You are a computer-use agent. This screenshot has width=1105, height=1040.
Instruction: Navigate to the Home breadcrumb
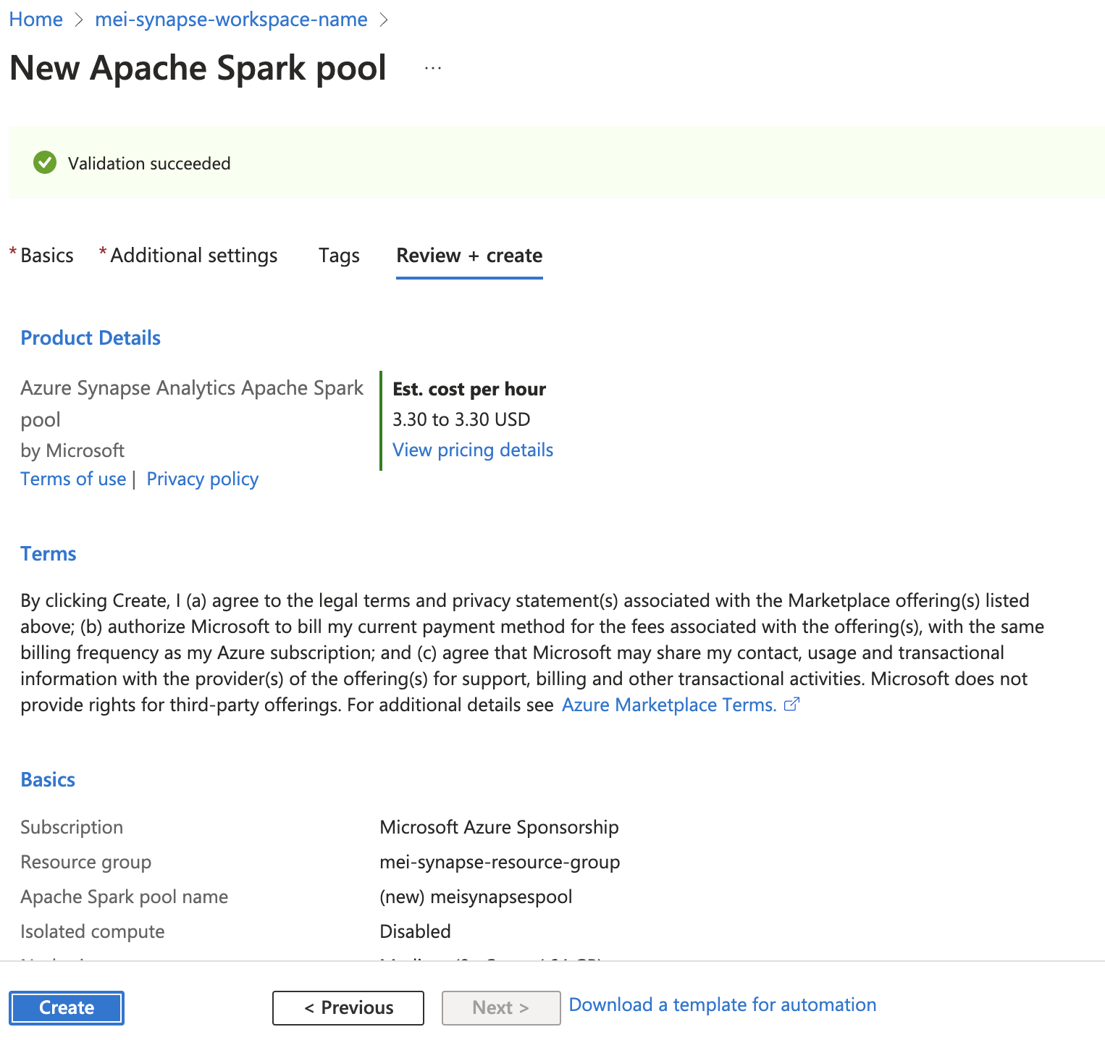point(35,19)
